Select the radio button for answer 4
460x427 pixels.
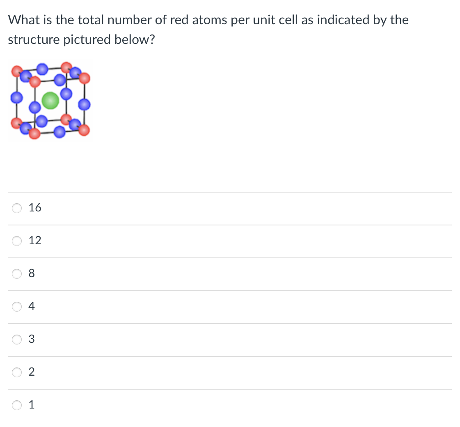tap(16, 306)
